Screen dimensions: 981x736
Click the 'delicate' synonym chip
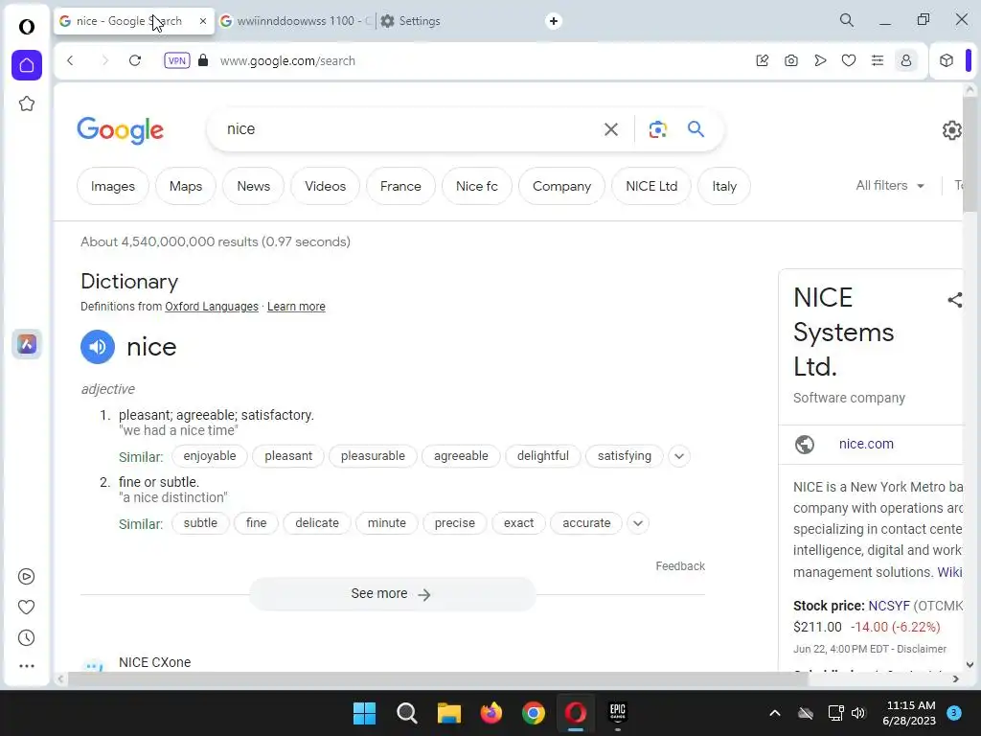pos(317,523)
